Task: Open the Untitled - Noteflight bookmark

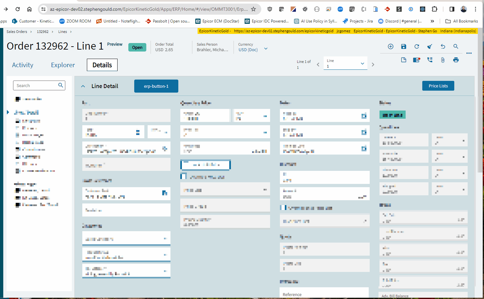Action: tap(118, 21)
